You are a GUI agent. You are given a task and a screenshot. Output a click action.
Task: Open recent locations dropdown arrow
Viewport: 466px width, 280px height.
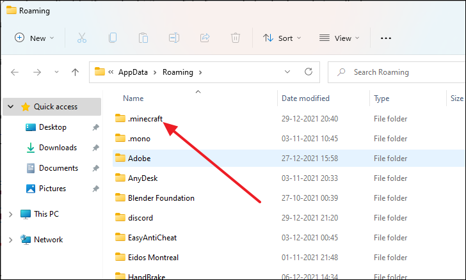pos(56,72)
